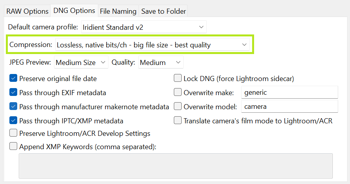This screenshot has width=350, height=184.
Task: Click the Overwrite make text field
Action: [289, 93]
